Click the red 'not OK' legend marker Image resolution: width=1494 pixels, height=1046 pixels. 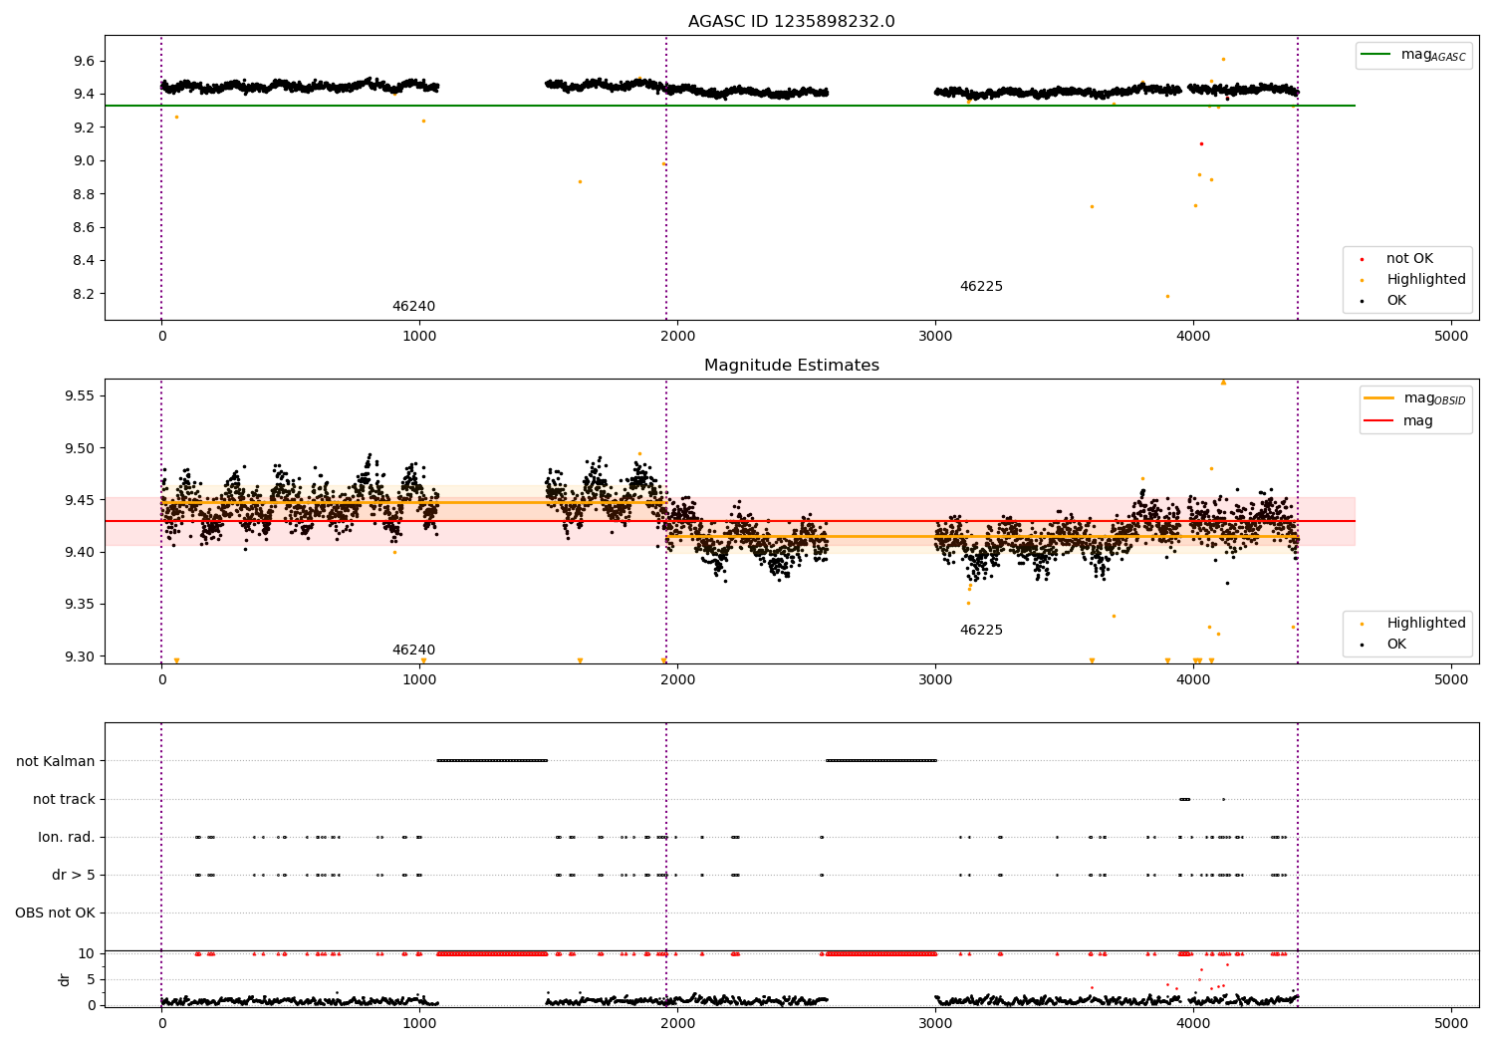click(x=1363, y=259)
